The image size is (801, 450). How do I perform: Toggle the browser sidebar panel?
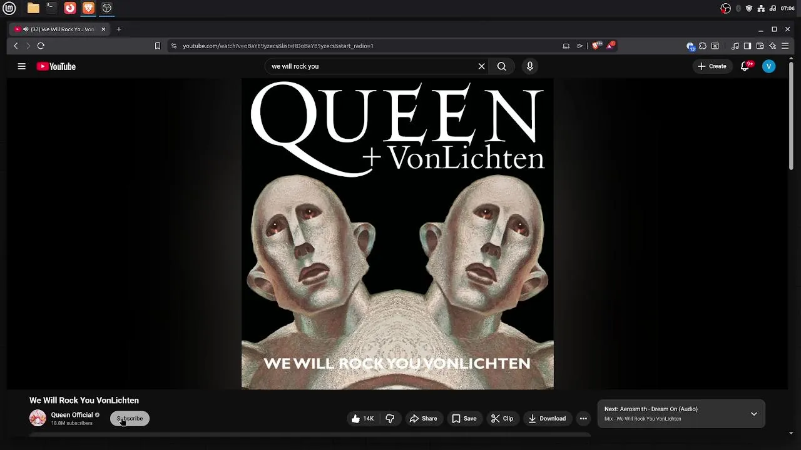[x=747, y=46]
